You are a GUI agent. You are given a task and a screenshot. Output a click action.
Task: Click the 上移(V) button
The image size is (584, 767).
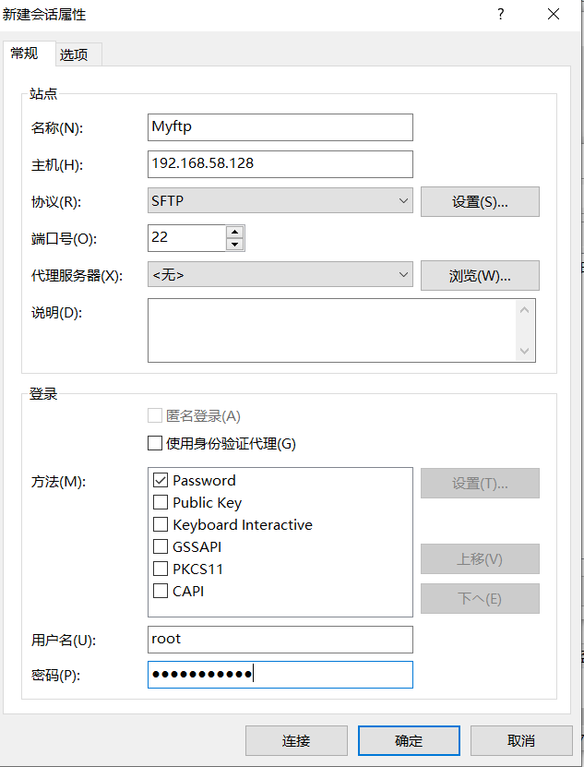pos(480,558)
